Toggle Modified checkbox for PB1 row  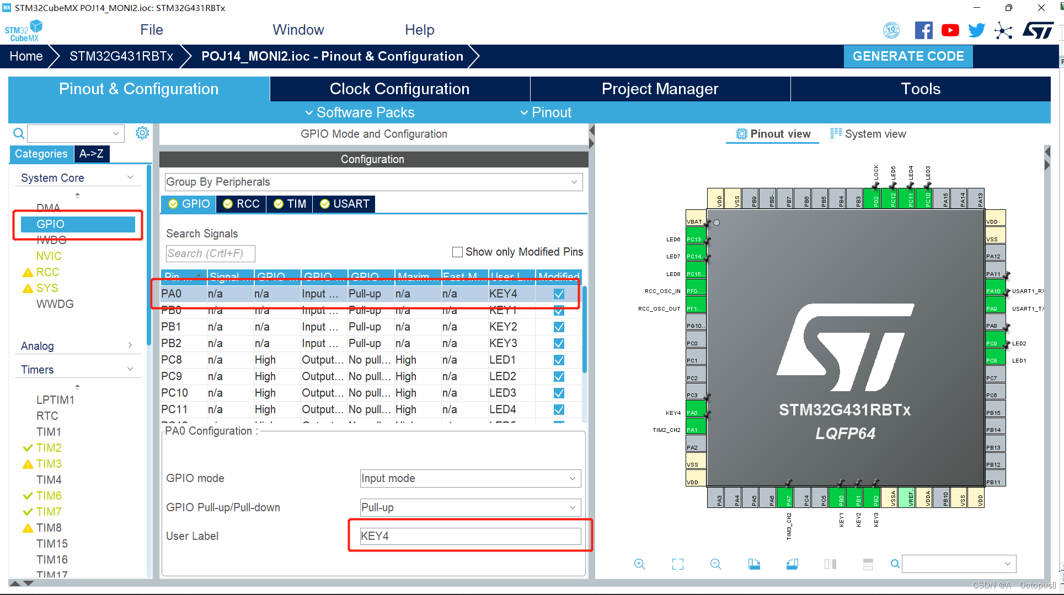click(x=559, y=327)
